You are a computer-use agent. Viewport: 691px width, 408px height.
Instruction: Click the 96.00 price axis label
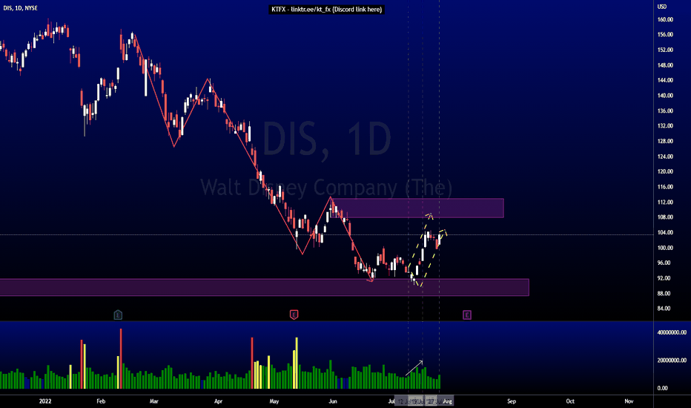coord(664,263)
